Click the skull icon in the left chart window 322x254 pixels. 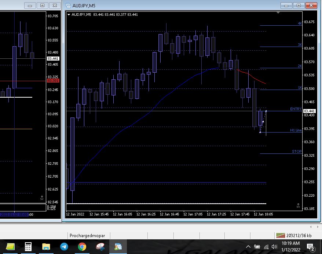(x=42, y=198)
